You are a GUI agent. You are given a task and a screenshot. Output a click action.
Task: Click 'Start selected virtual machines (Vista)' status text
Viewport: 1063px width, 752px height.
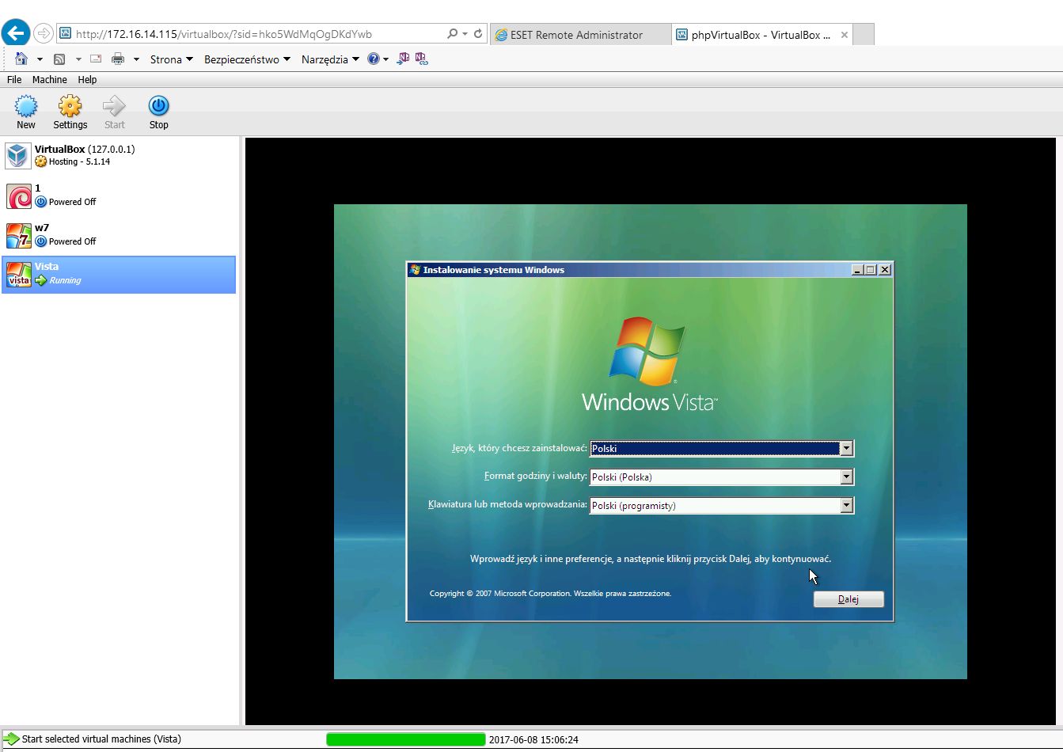(101, 739)
